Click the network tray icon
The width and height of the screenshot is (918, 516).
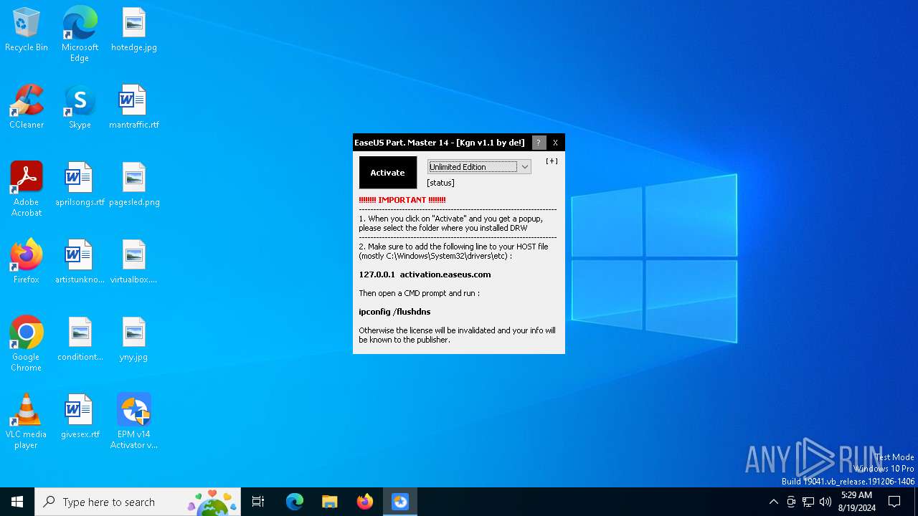[x=808, y=502]
